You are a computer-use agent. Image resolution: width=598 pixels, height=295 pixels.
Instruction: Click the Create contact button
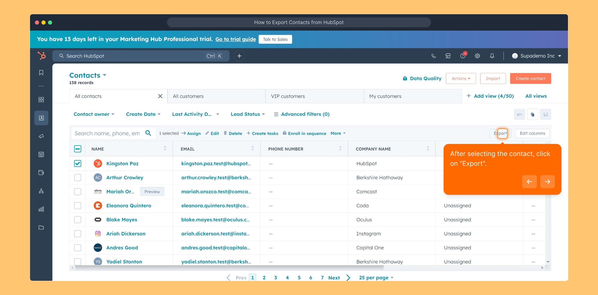[530, 78]
